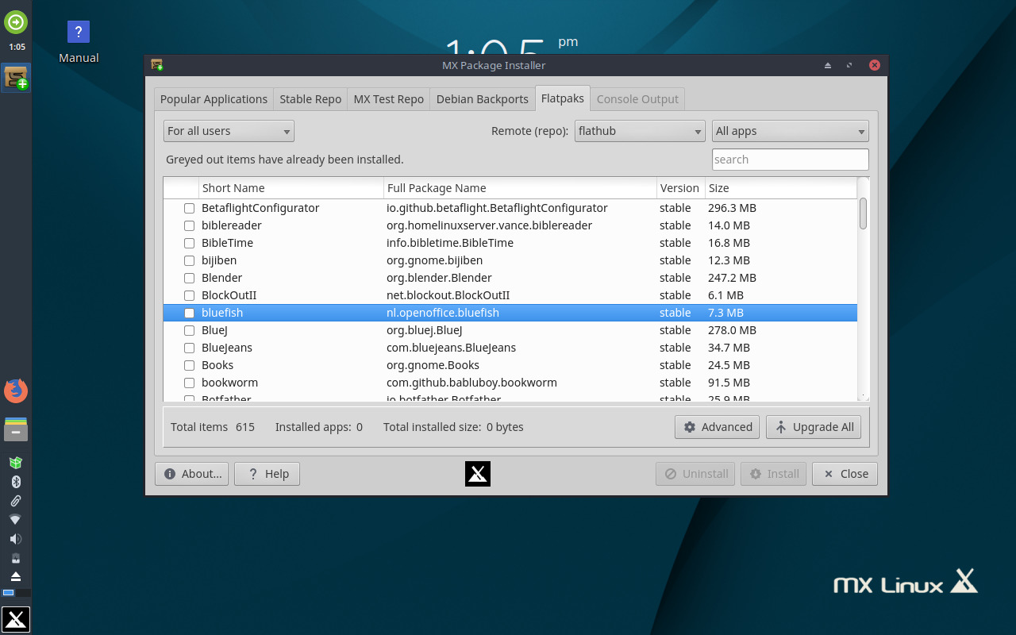Tick the bluefish package checkbox
Image resolution: width=1016 pixels, height=635 pixels.
click(x=189, y=313)
